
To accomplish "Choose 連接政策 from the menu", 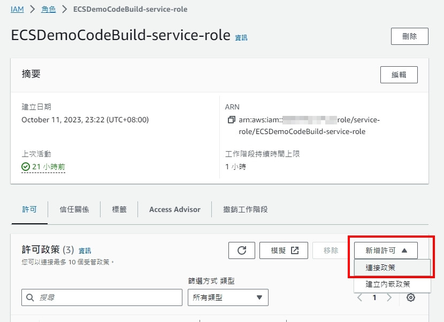I will click(x=392, y=268).
